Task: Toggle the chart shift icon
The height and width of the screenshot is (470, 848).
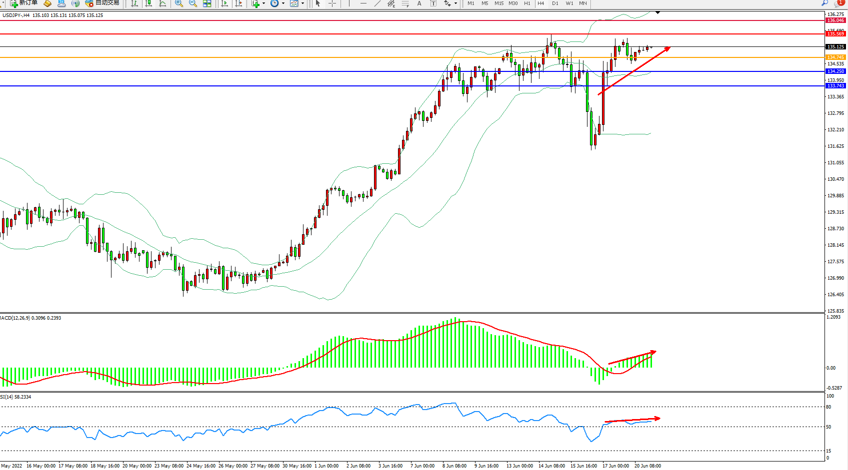Action: pos(238,3)
